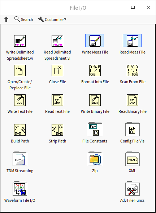The height and width of the screenshot is (213, 156).
Task: Open the TDM Streaming subpalette
Action: (x=20, y=159)
